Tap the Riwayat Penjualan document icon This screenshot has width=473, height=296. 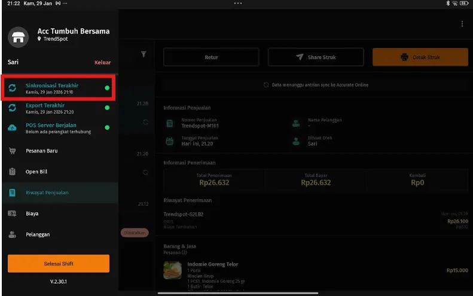(13, 193)
